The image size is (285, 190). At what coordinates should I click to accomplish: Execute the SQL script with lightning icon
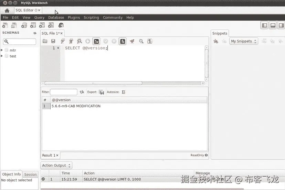63,41
